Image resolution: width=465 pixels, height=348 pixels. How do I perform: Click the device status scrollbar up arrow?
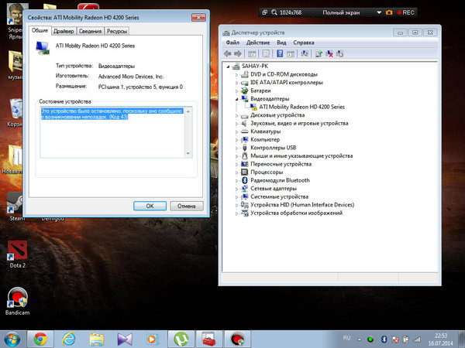pyautogui.click(x=188, y=111)
